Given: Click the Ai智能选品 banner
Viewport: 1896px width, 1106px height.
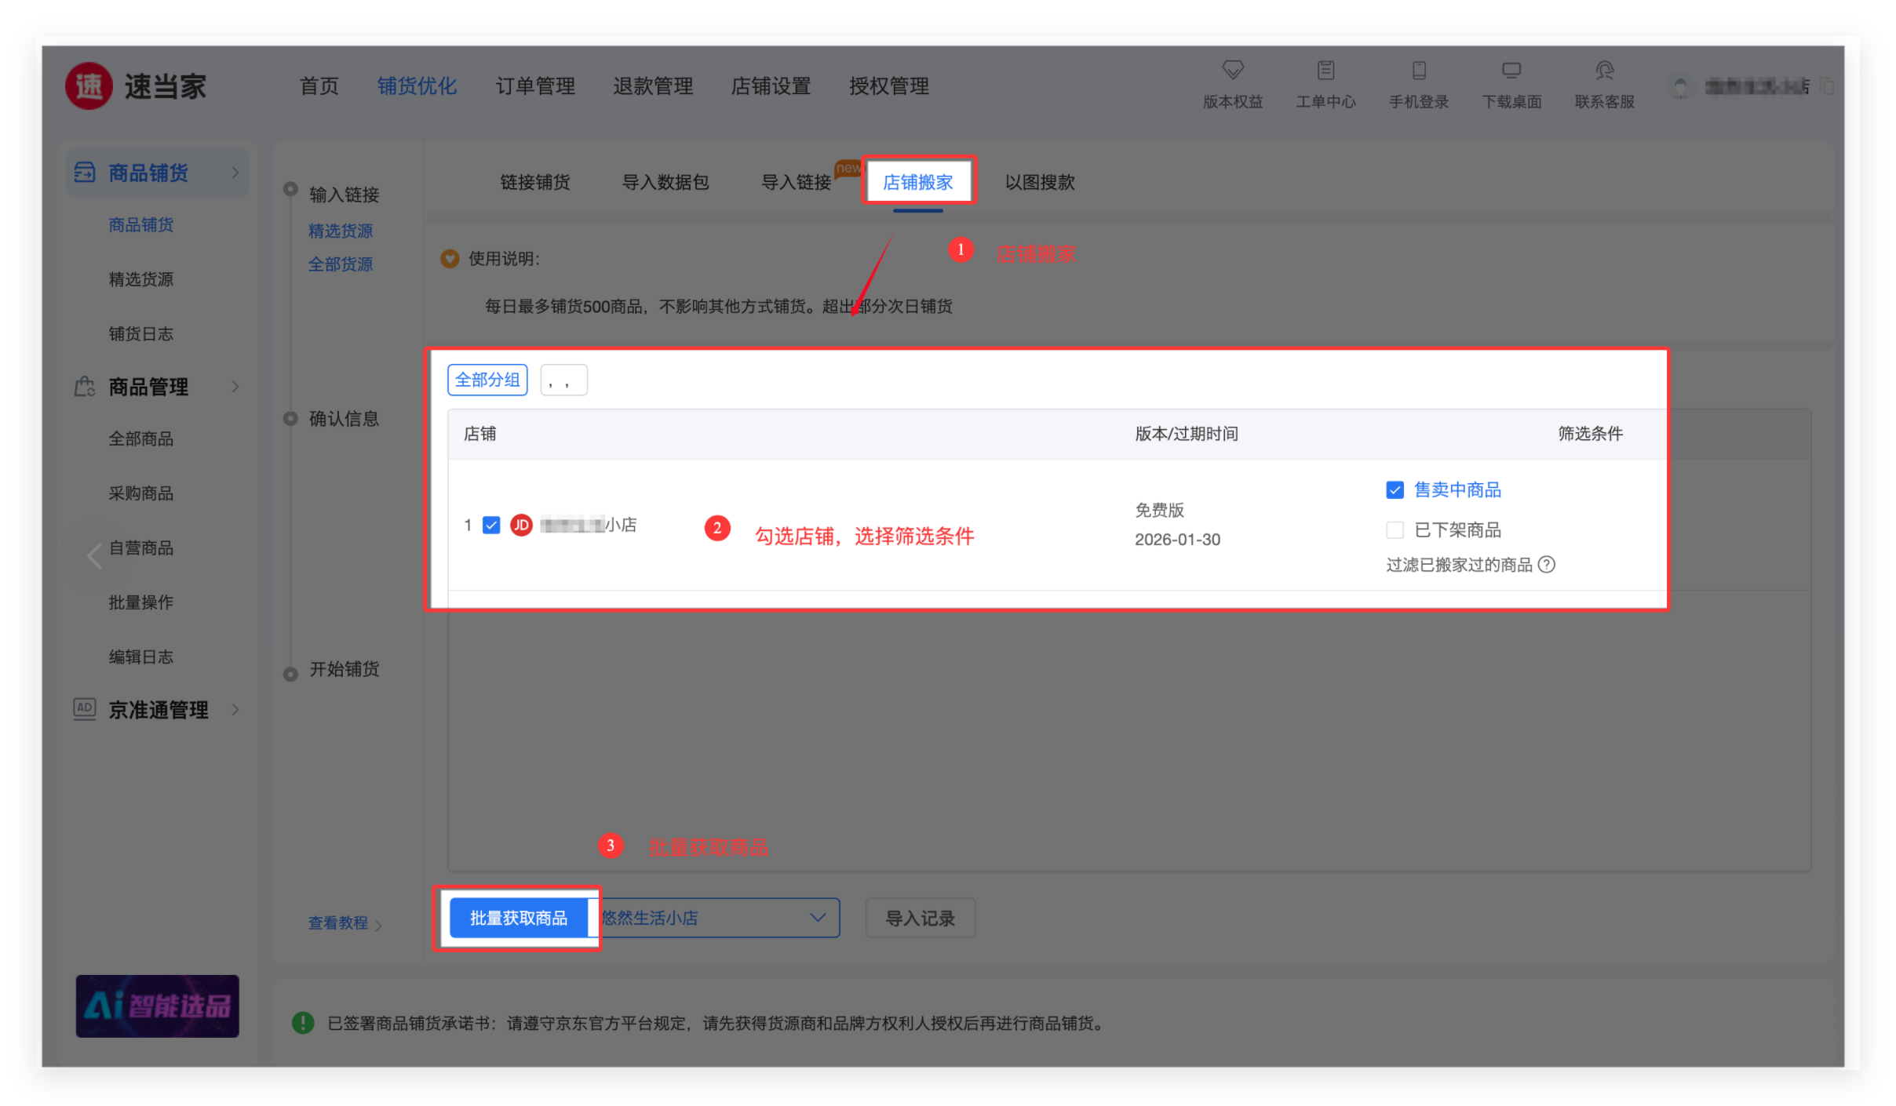Looking at the screenshot, I should click(x=157, y=1006).
